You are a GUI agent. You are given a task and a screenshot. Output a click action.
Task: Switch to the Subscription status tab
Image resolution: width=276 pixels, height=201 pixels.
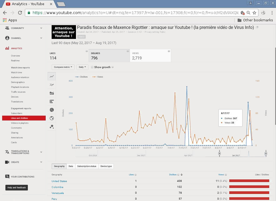tap(87, 166)
